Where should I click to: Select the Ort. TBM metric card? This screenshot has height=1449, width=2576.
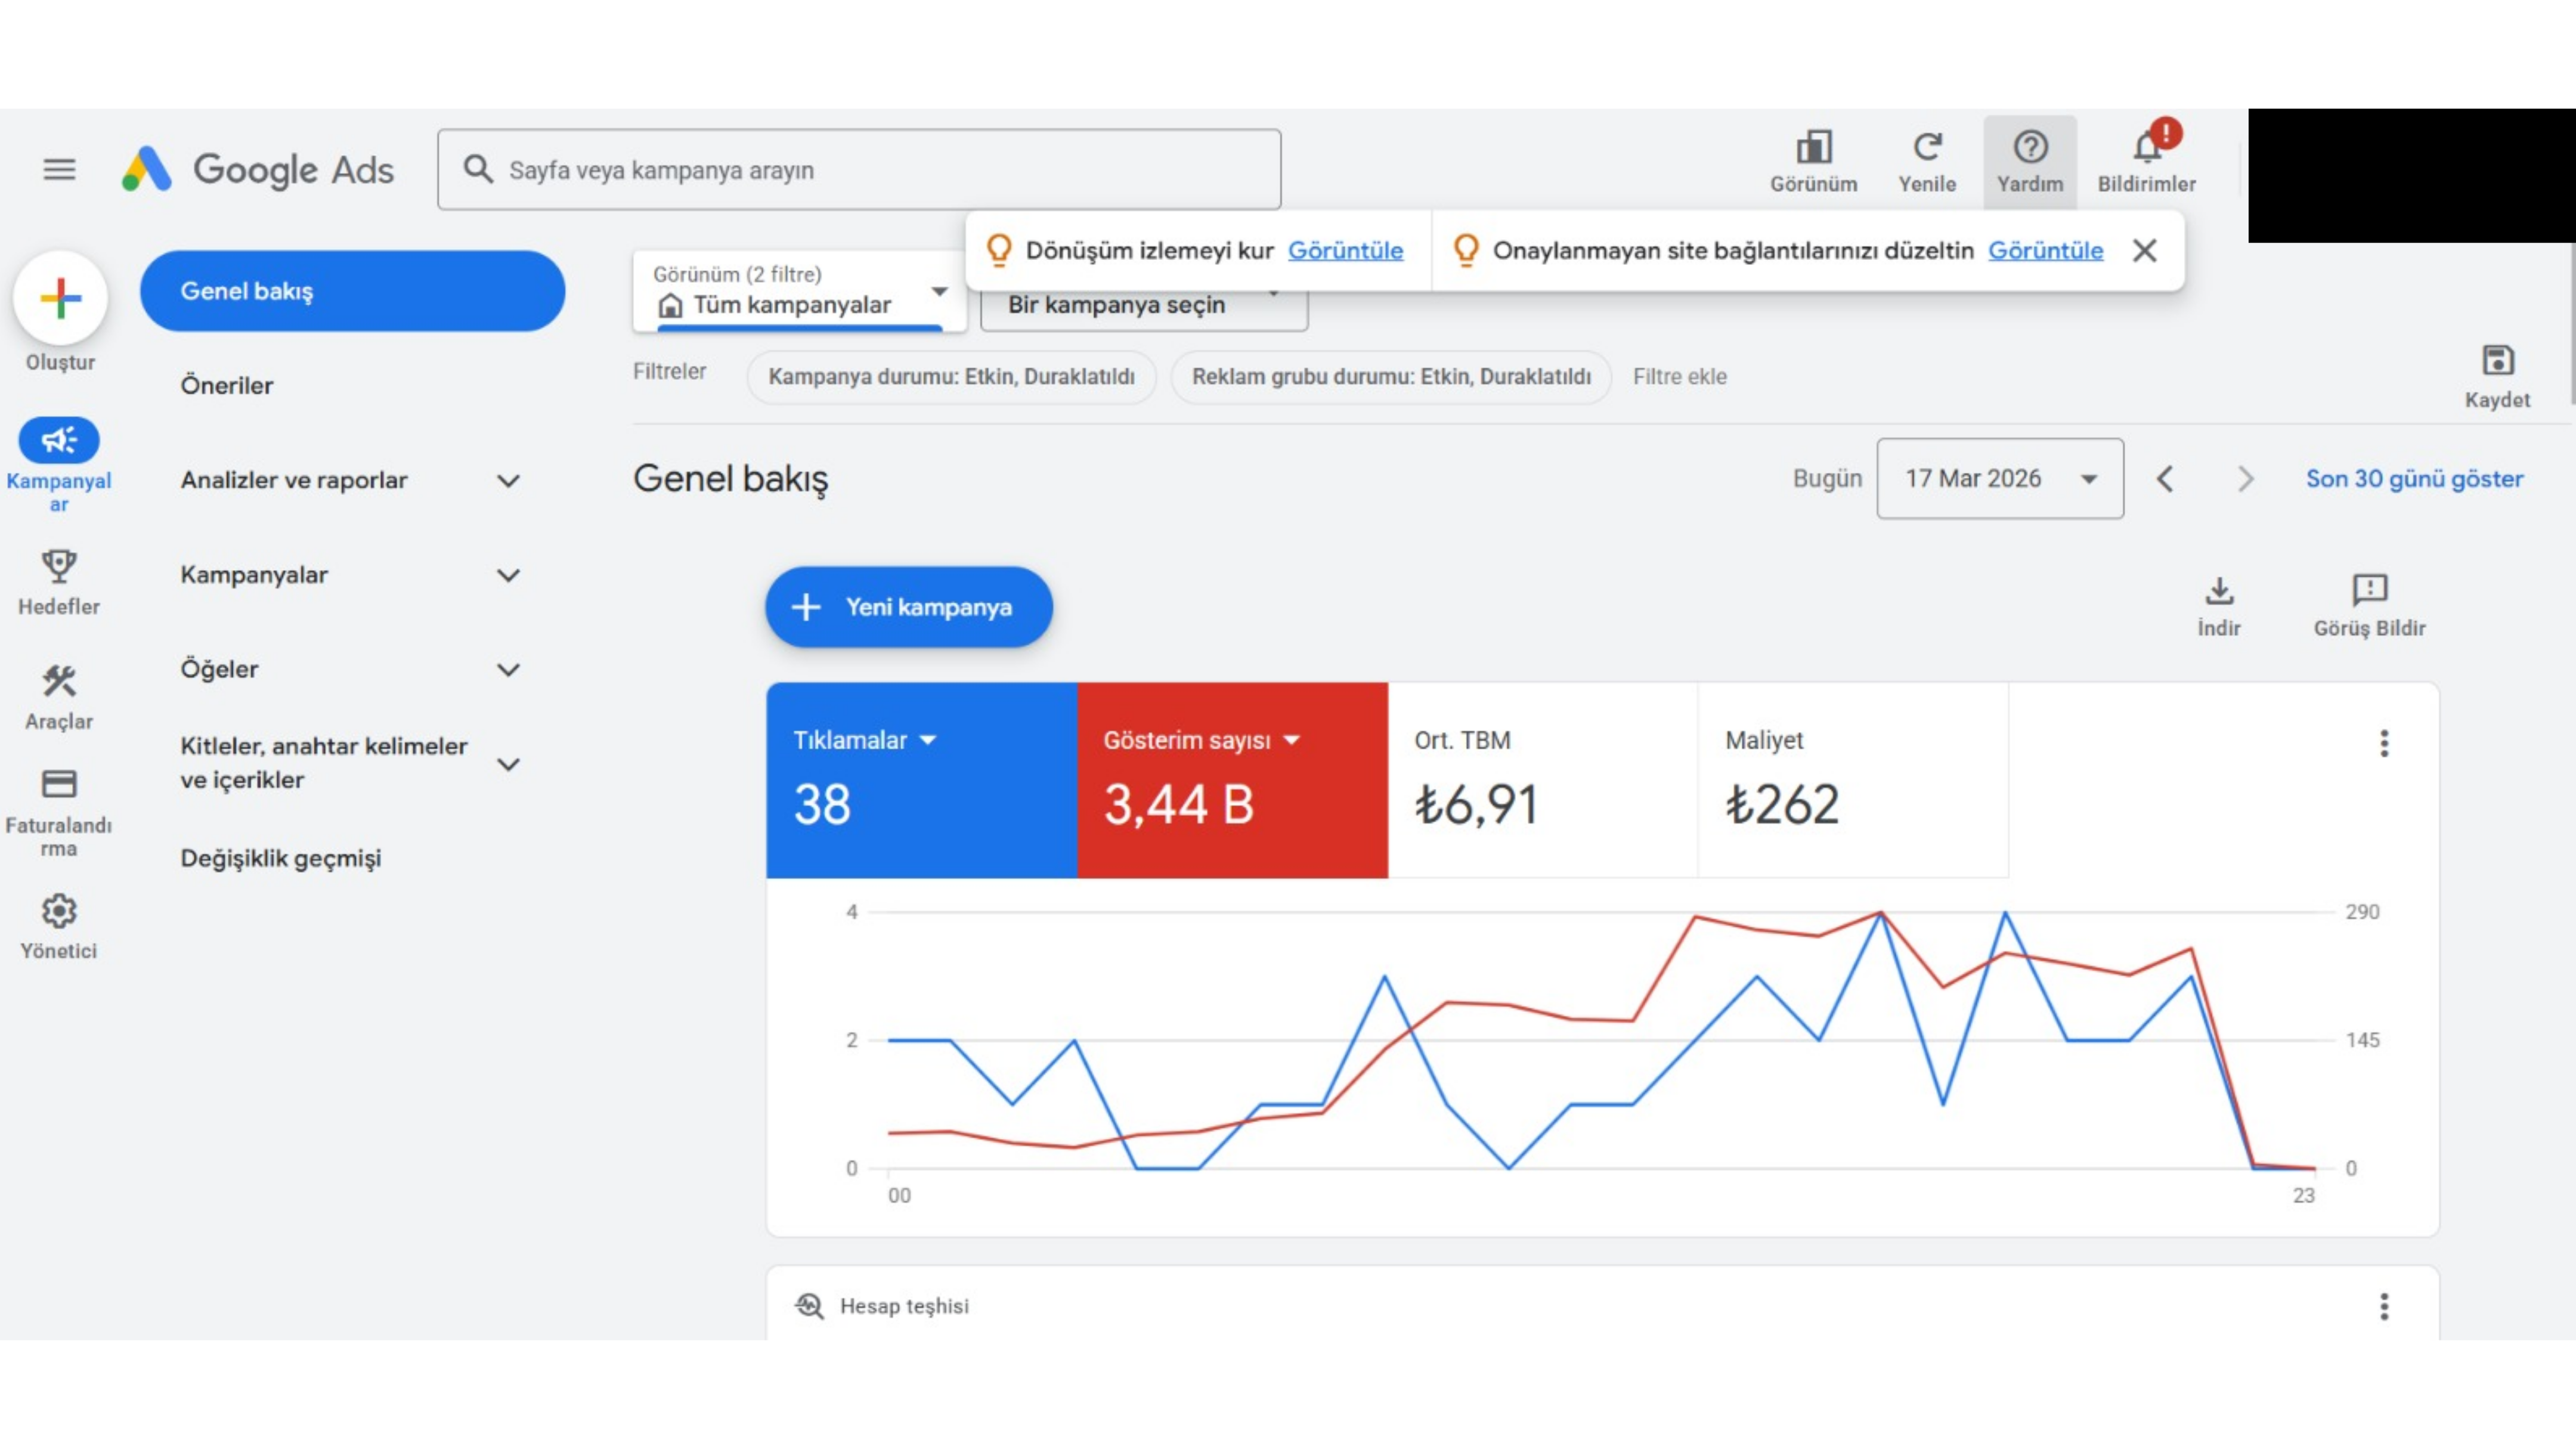(x=1543, y=780)
